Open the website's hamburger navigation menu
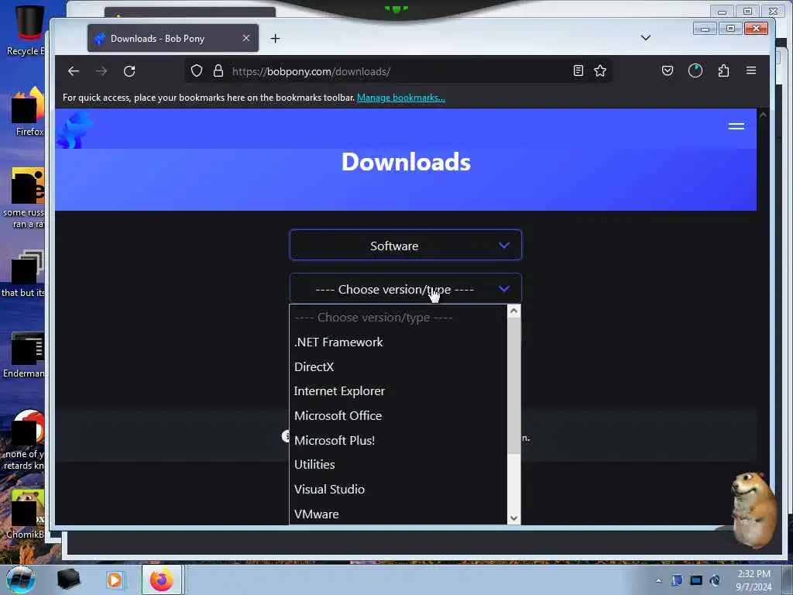This screenshot has height=595, width=793. pyautogui.click(x=736, y=126)
